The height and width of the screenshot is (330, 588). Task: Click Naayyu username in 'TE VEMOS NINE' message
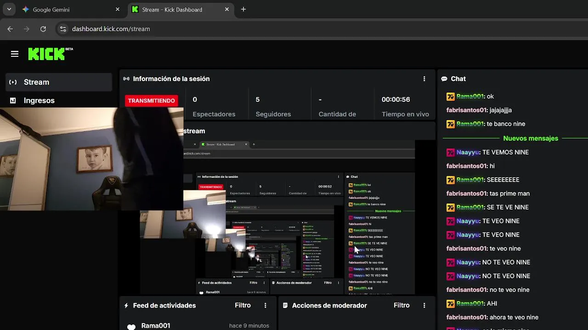coord(468,152)
